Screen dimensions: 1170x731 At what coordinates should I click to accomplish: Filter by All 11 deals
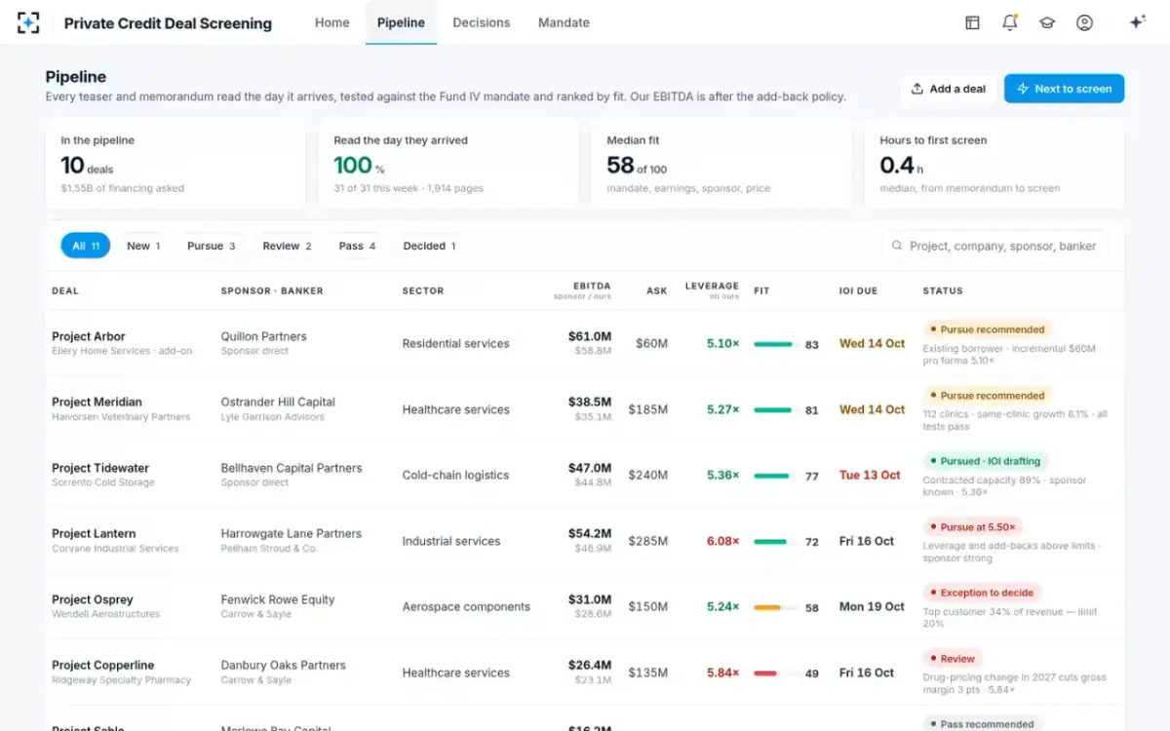tap(86, 247)
